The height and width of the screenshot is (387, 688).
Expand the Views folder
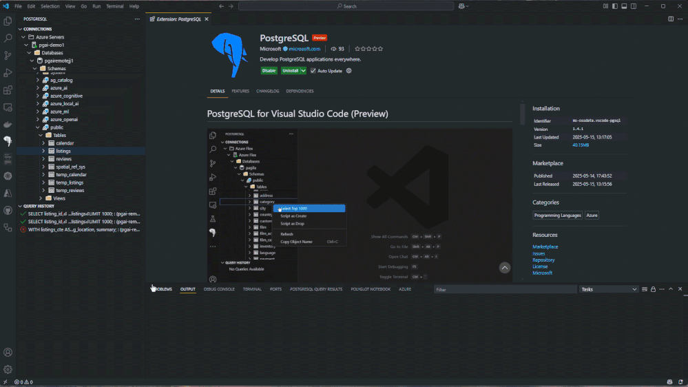41,198
